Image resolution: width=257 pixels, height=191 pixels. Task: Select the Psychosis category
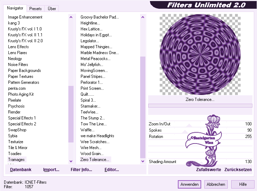(x=16, y=106)
